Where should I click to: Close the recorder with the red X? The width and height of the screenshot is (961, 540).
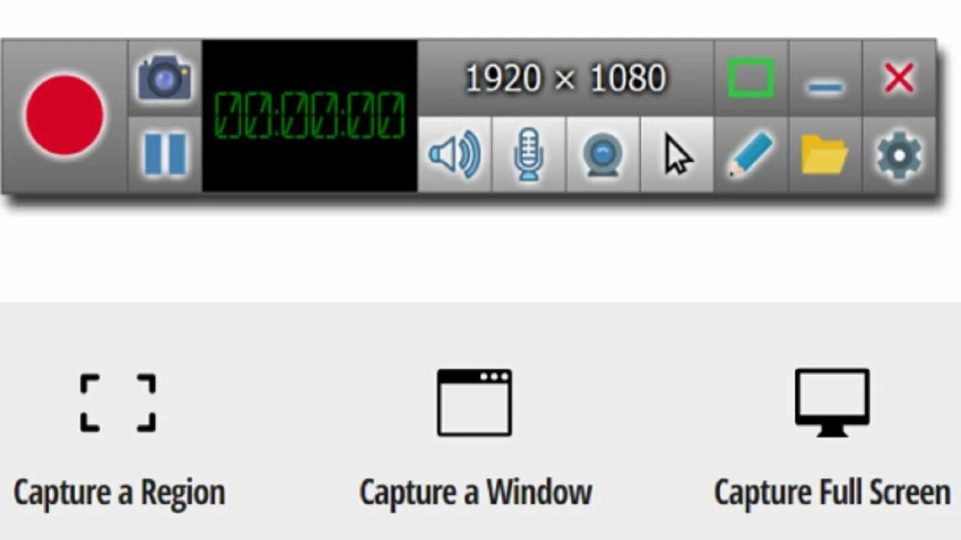pos(899,78)
